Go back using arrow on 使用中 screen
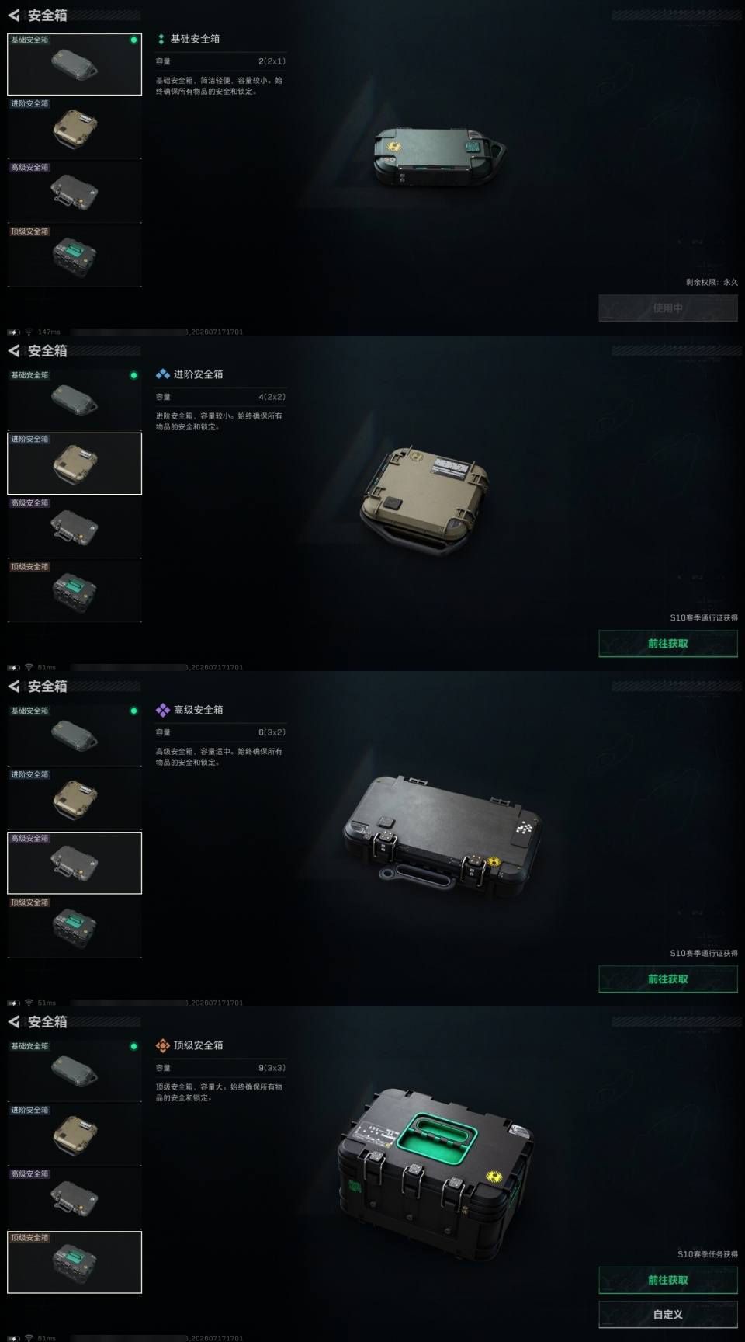This screenshot has height=1342, width=745. tap(14, 16)
